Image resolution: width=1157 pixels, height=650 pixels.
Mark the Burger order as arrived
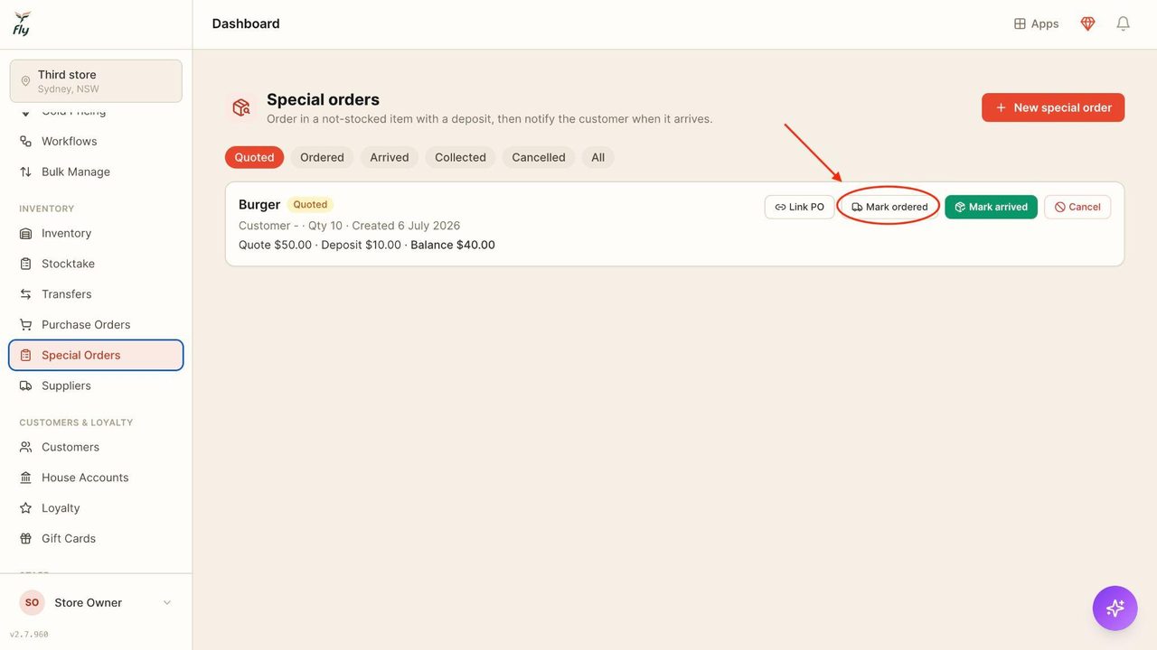point(991,207)
